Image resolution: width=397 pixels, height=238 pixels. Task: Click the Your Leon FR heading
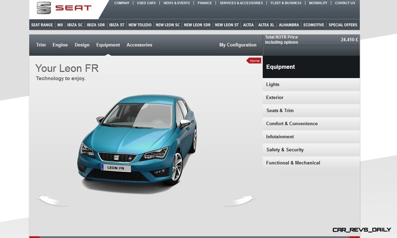pos(67,68)
